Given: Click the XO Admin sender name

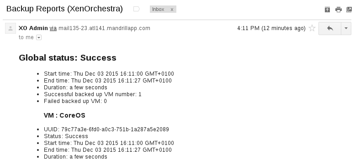Looking at the screenshot, I should click(33, 28).
